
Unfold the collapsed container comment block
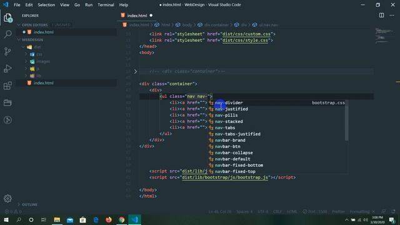click(136, 72)
